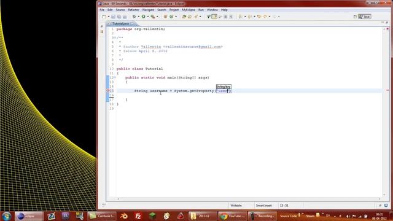
Task: Open the Search dropdown arrow in toolbar
Action: (x=200, y=17)
